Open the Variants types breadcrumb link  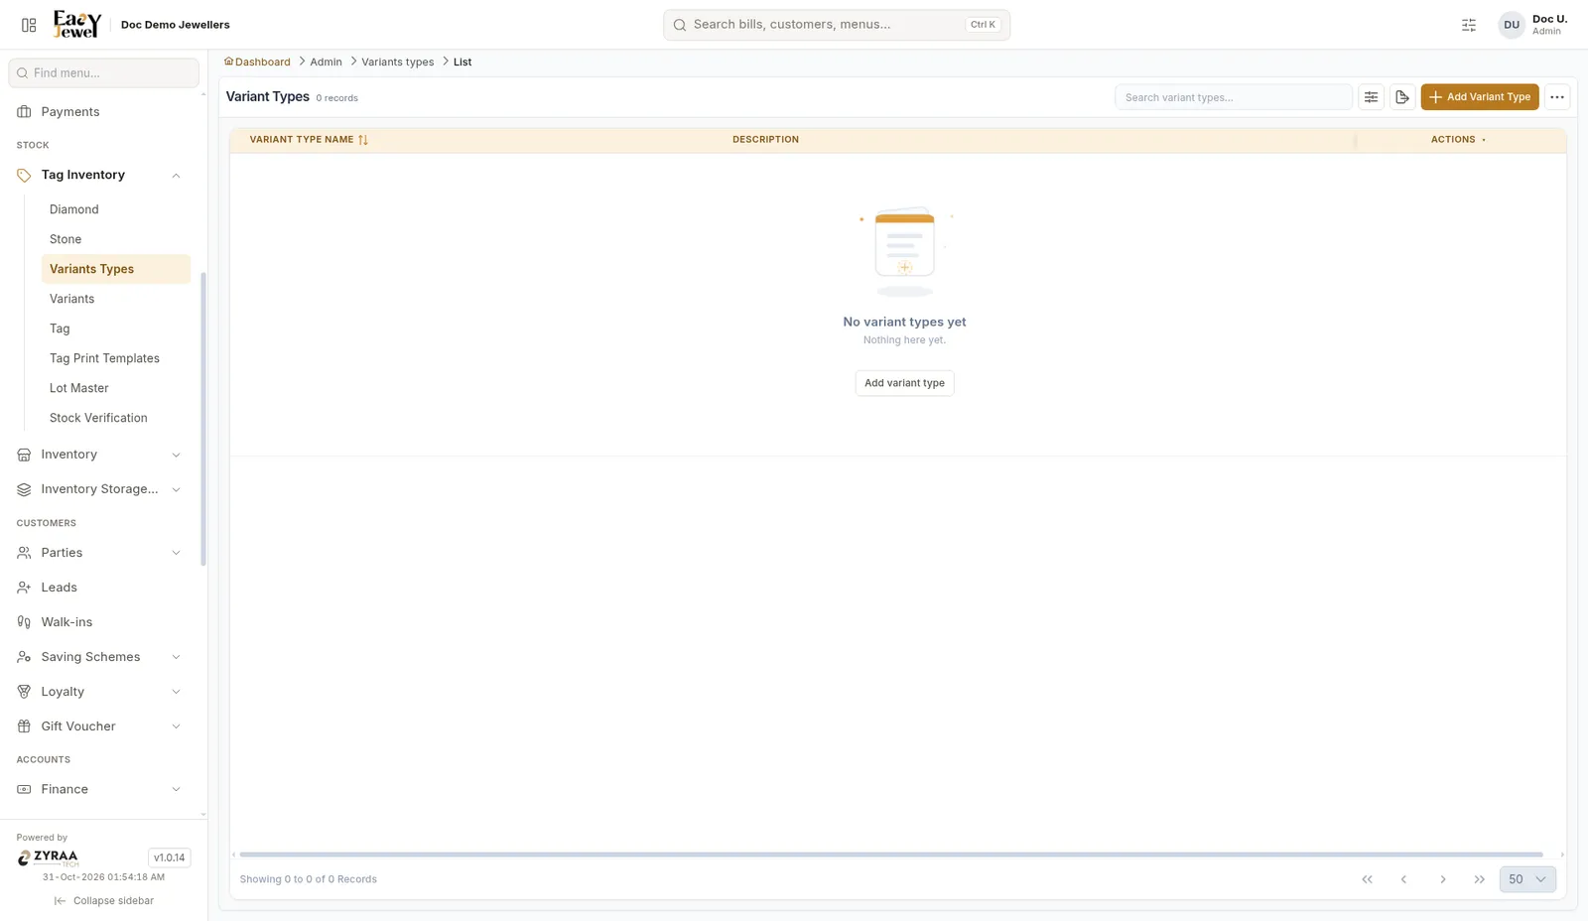point(397,62)
